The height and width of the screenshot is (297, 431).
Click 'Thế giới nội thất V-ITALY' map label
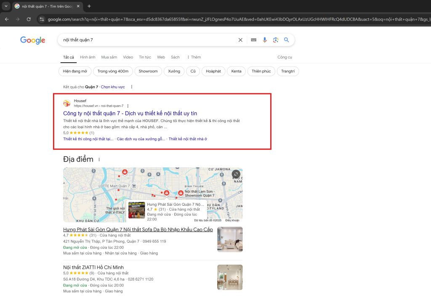pyautogui.click(x=115, y=210)
